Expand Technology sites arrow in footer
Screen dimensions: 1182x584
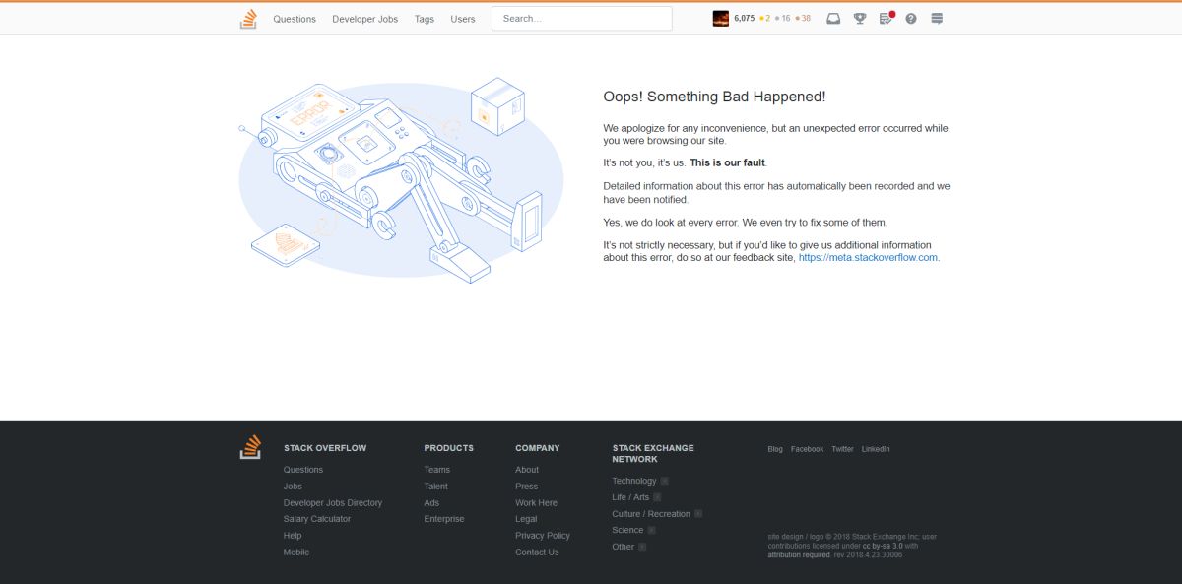[x=665, y=481]
